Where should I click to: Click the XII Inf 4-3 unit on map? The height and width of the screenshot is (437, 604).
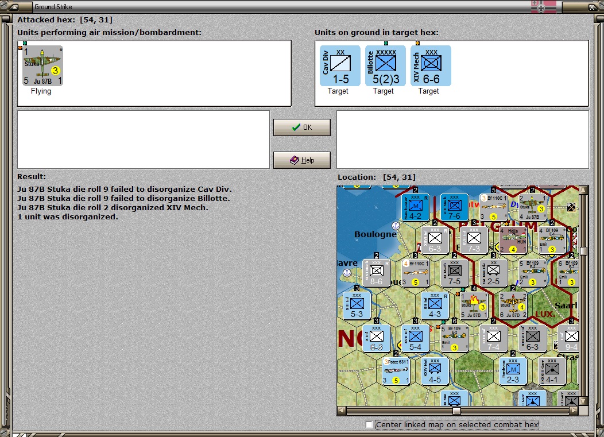coord(435,305)
